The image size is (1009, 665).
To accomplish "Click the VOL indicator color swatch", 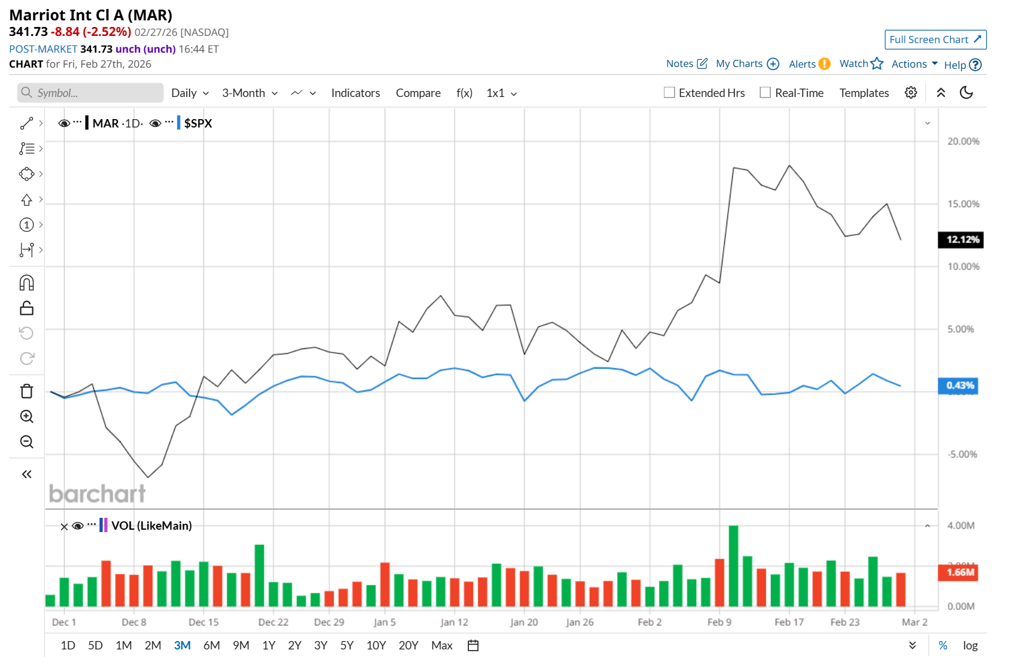I will (103, 526).
